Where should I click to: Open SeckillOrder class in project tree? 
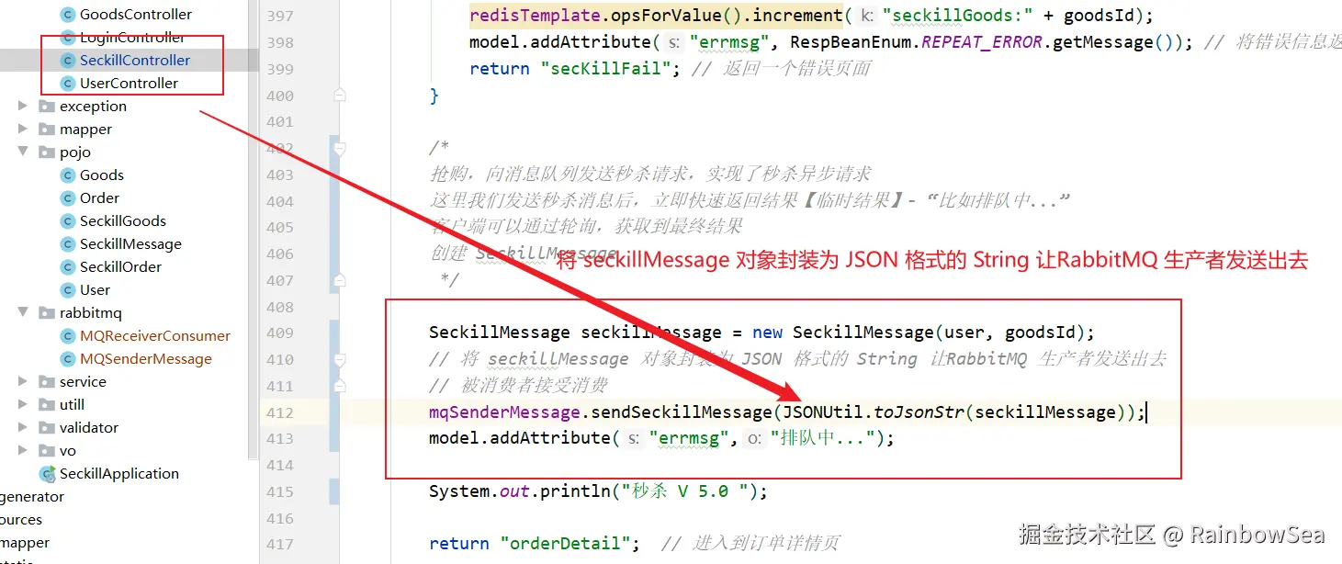(x=120, y=267)
